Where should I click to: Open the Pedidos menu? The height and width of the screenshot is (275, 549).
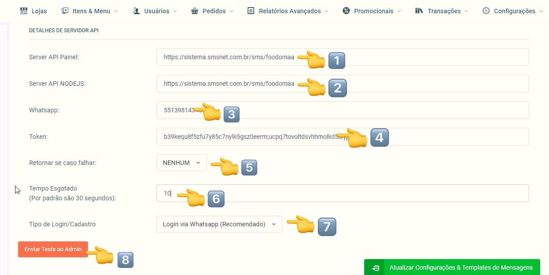214,11
